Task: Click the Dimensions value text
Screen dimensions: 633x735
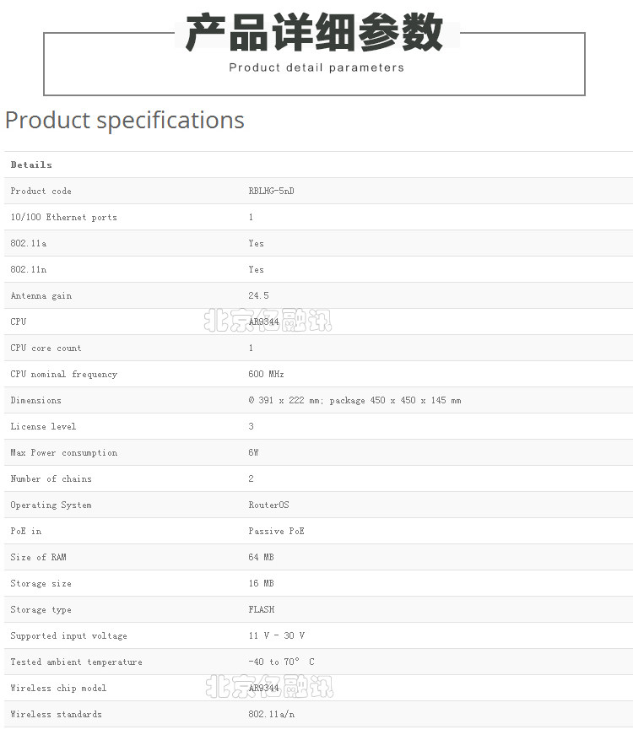Action: (x=354, y=400)
